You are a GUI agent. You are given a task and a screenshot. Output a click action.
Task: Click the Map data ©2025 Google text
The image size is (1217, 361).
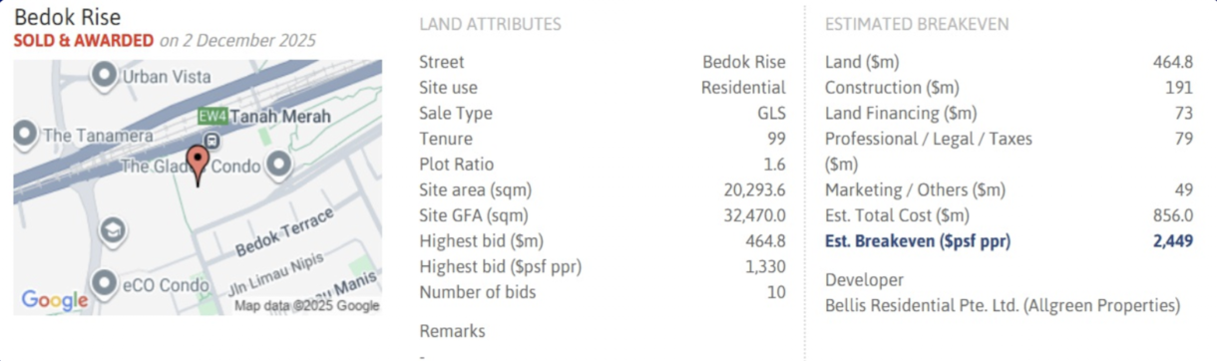pyautogui.click(x=306, y=305)
